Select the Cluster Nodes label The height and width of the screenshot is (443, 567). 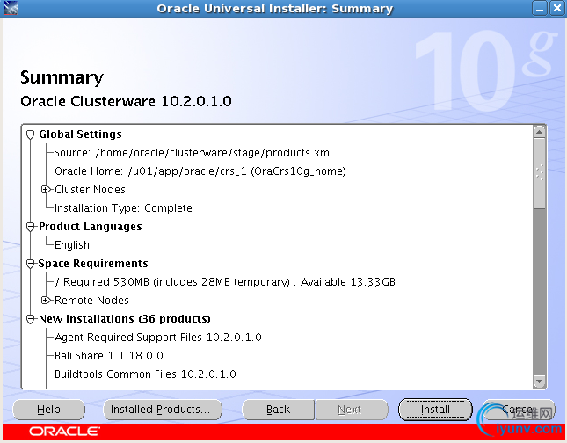click(90, 190)
